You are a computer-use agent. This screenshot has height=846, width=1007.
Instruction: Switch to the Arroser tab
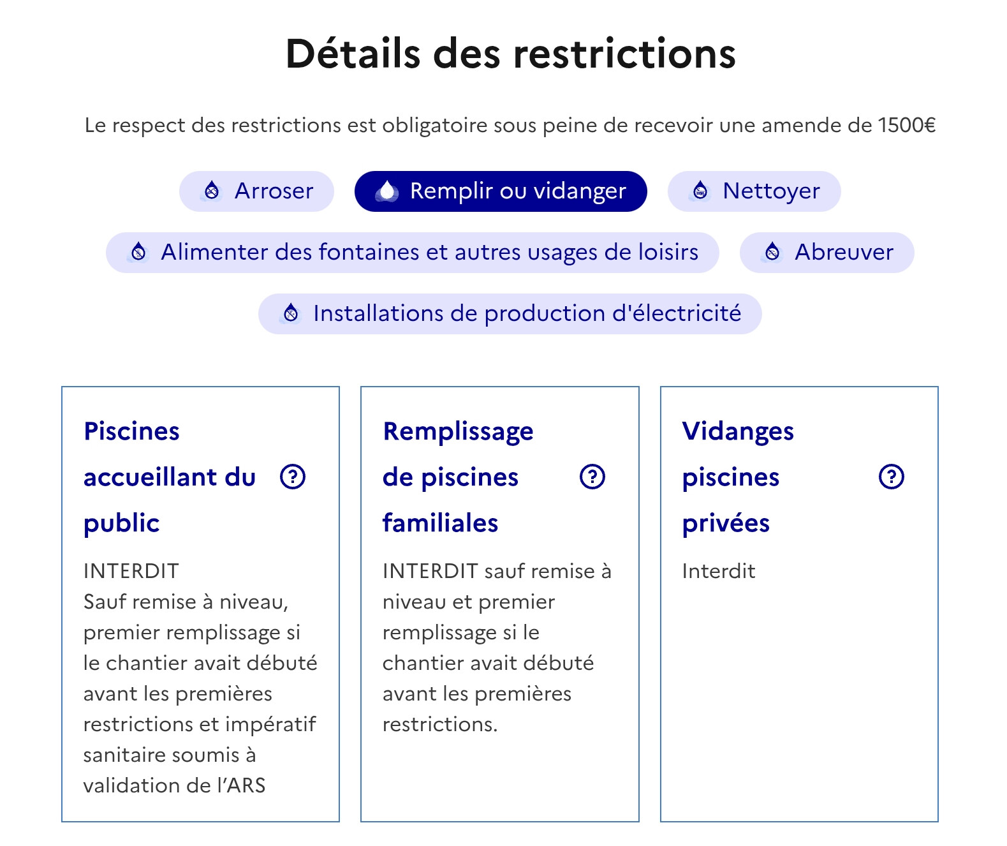click(x=256, y=191)
